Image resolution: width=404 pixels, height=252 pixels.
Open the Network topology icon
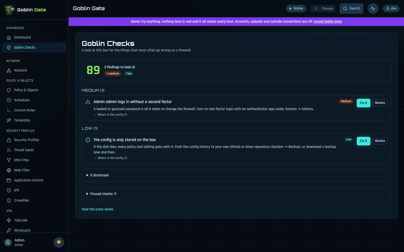9,71
